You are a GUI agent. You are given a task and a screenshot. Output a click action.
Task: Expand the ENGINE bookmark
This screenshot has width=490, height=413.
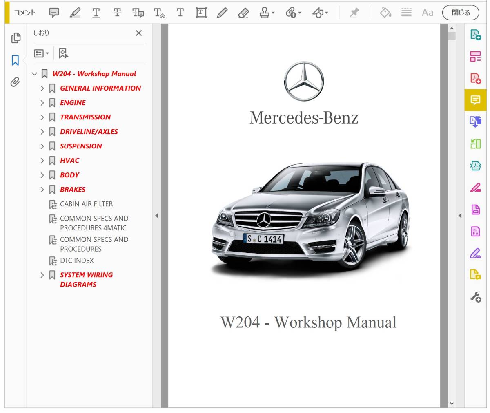[x=42, y=103]
